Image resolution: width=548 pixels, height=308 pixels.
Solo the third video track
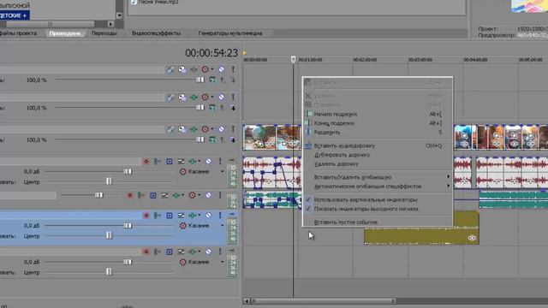tap(233, 129)
